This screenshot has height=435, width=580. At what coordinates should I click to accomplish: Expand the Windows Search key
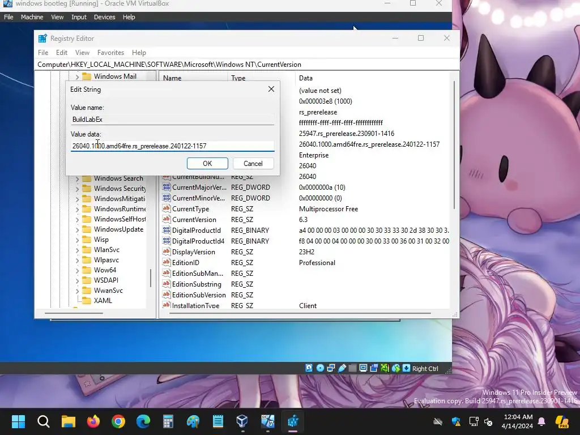click(77, 178)
